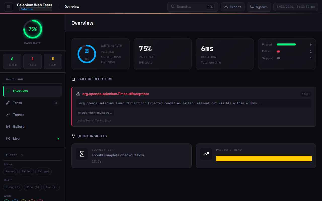
Task: Focus the Search input field
Action: coord(193,7)
